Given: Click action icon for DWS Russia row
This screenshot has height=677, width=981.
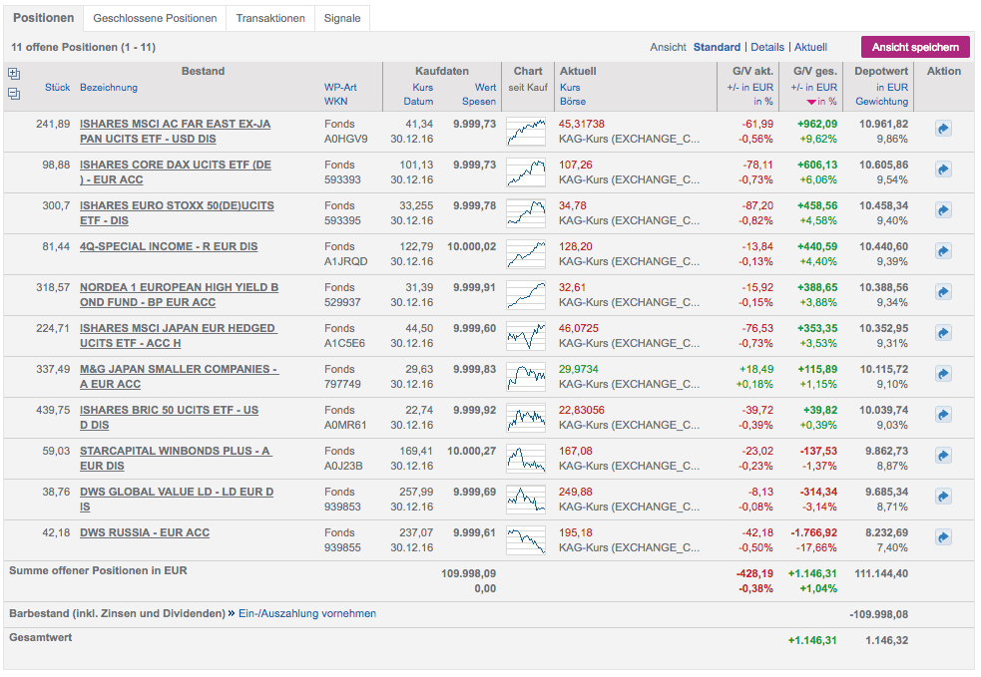Looking at the screenshot, I should 943,537.
